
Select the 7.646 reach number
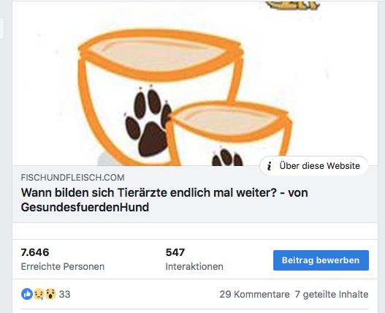[35, 252]
